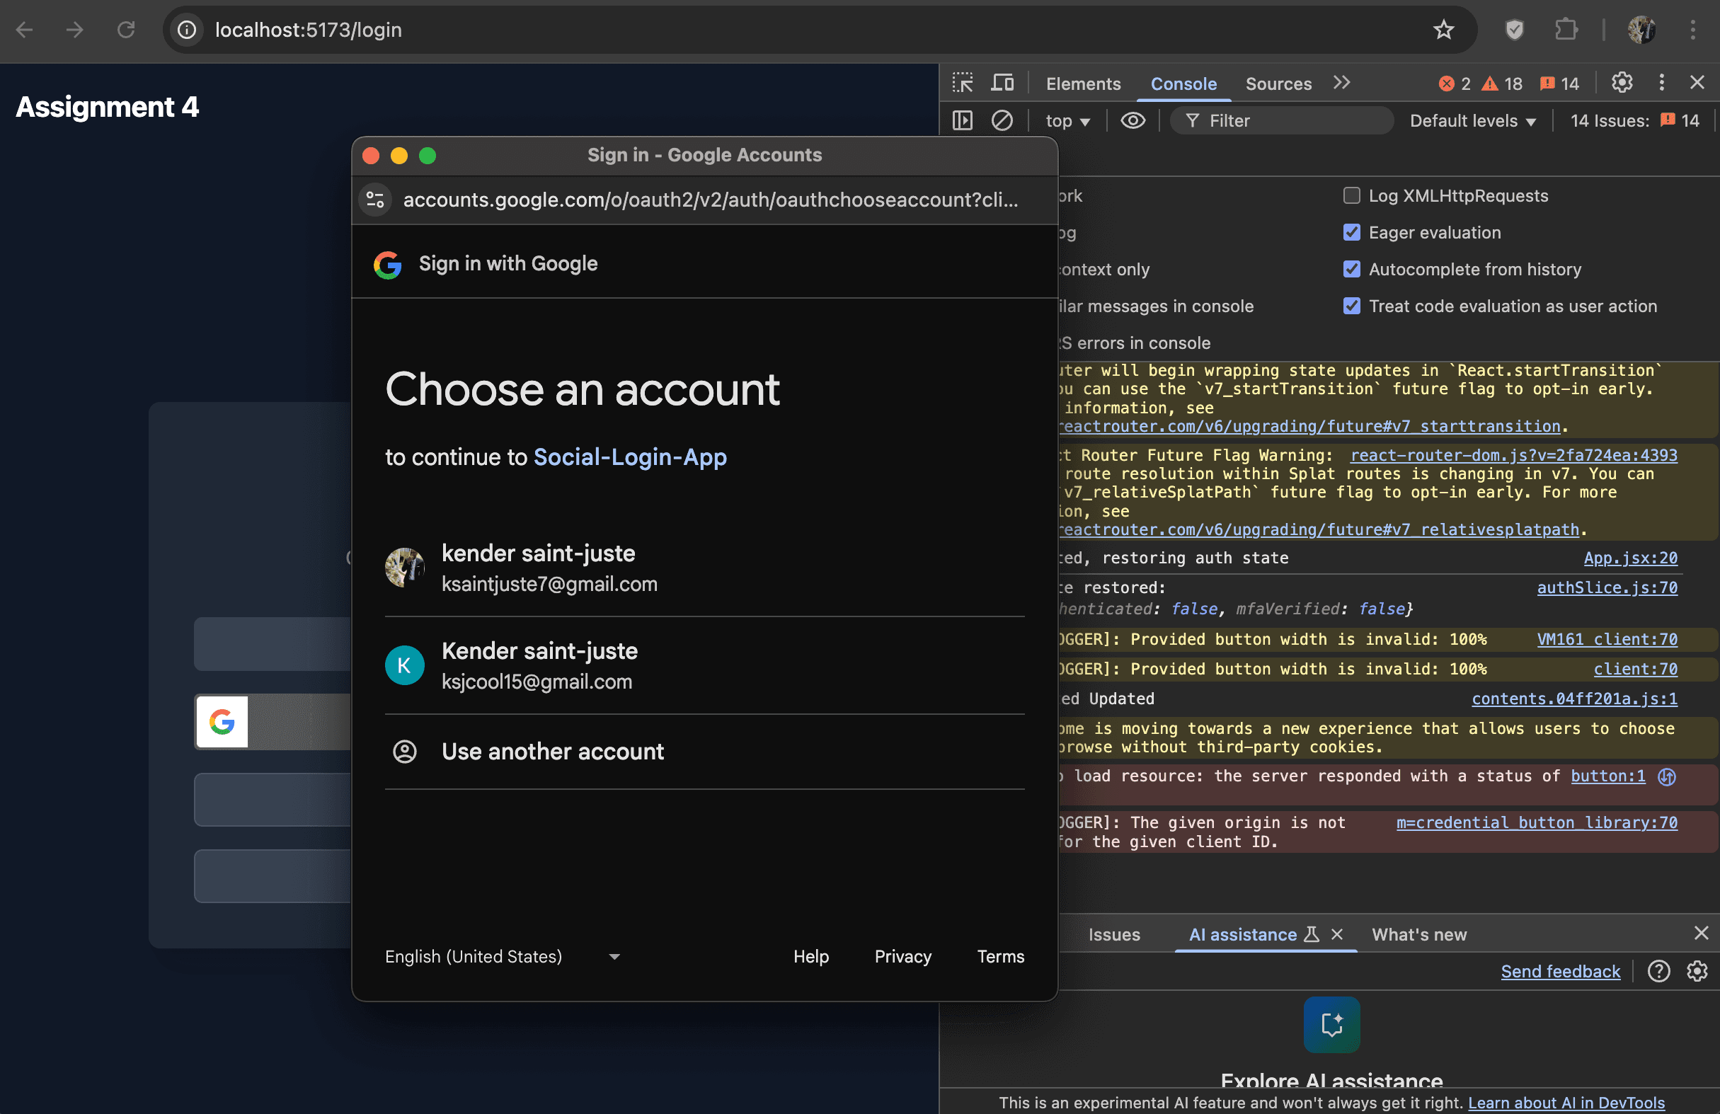Create live expression with eye icon

click(x=1133, y=120)
